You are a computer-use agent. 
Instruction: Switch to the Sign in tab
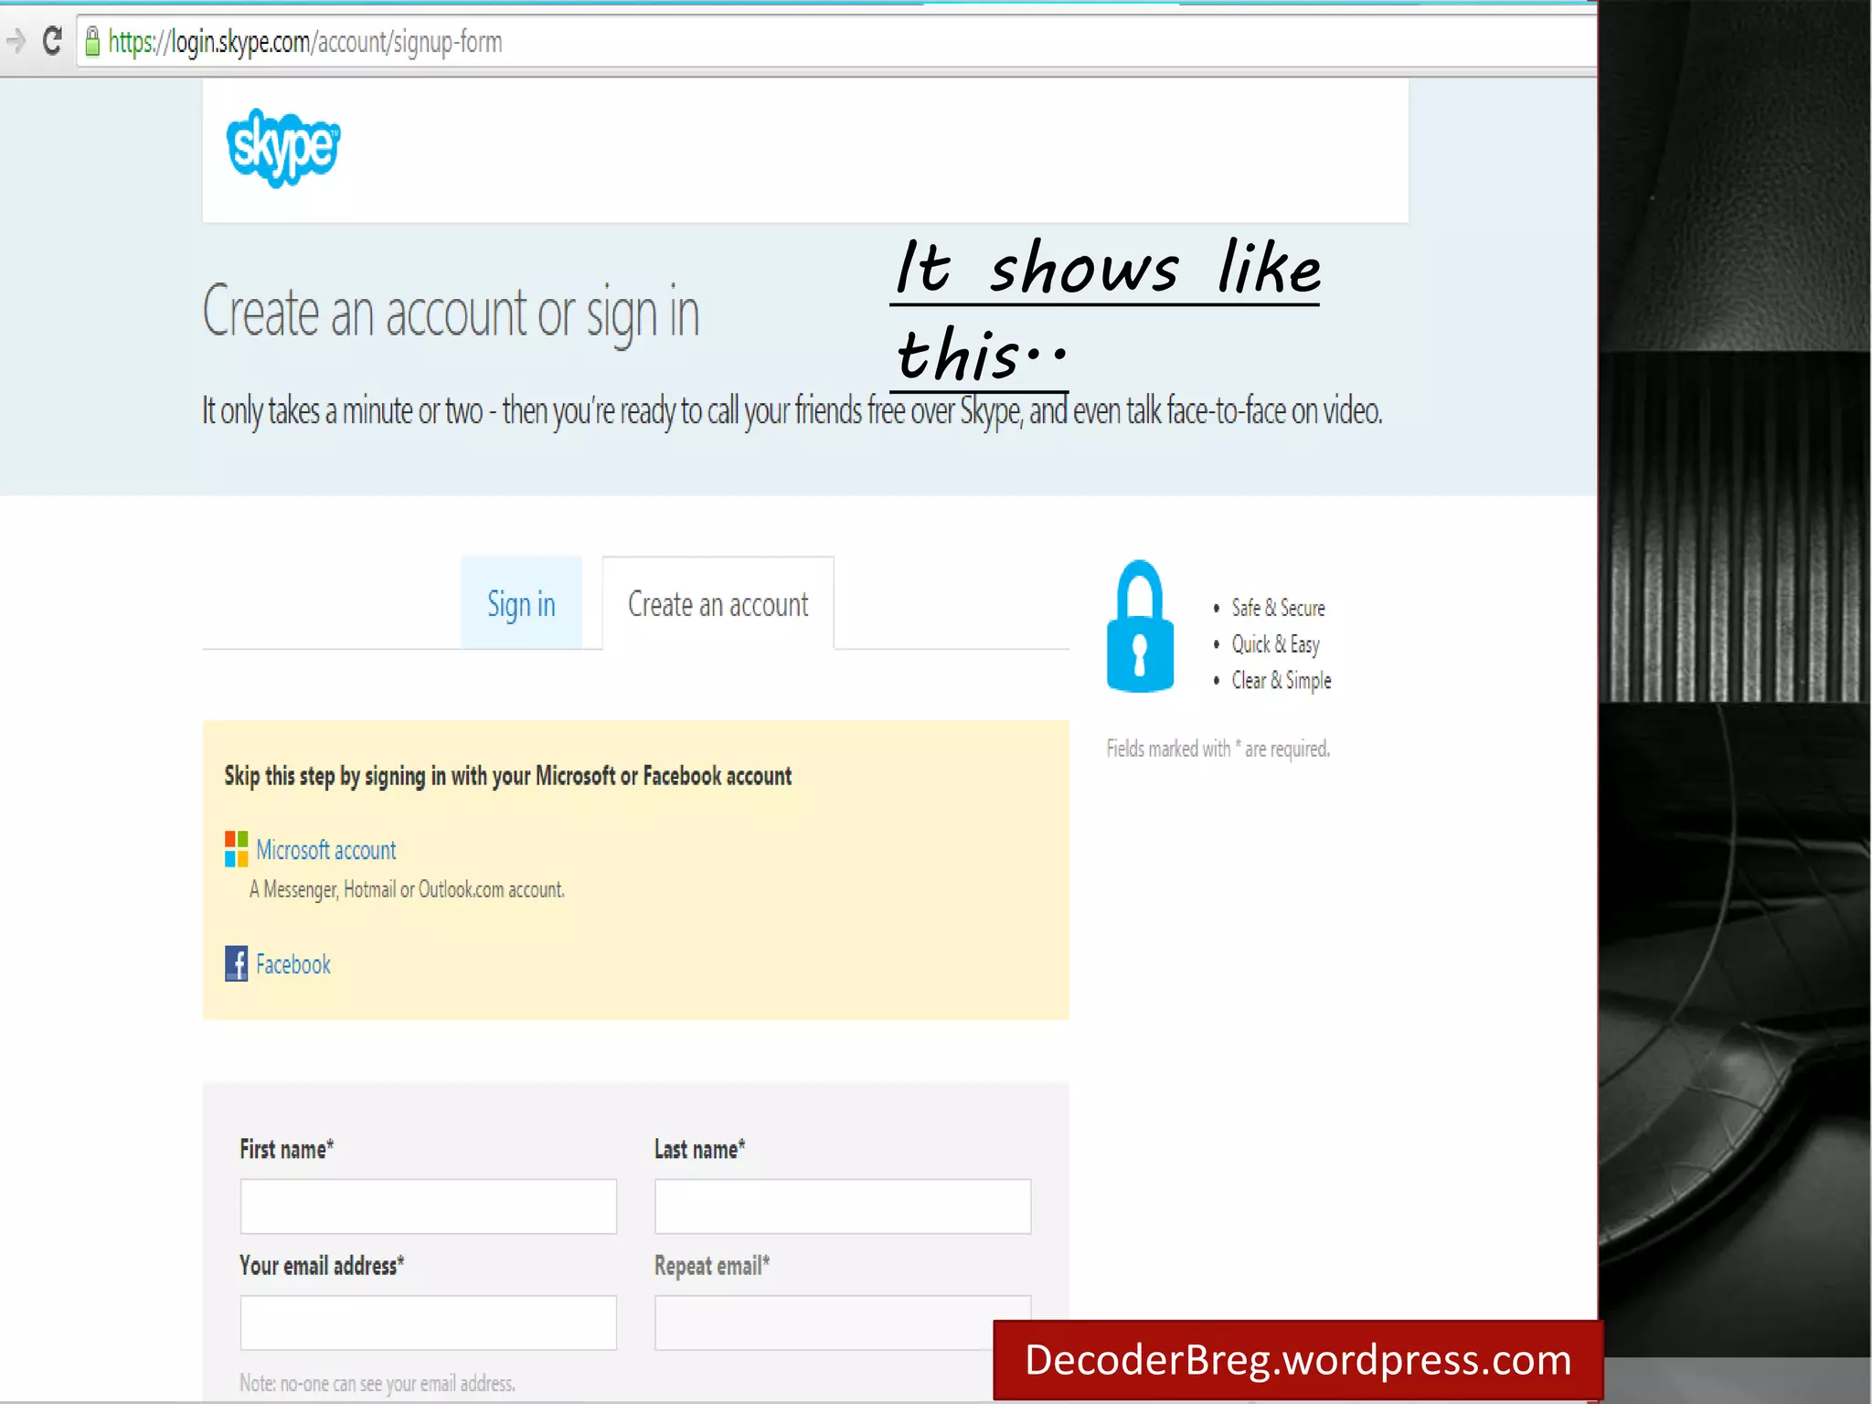[x=521, y=603]
